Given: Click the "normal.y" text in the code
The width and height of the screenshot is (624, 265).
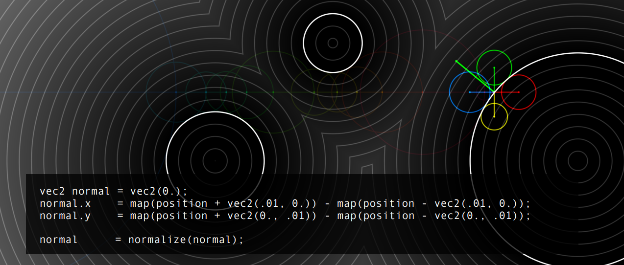Looking at the screenshot, I should [x=65, y=216].
